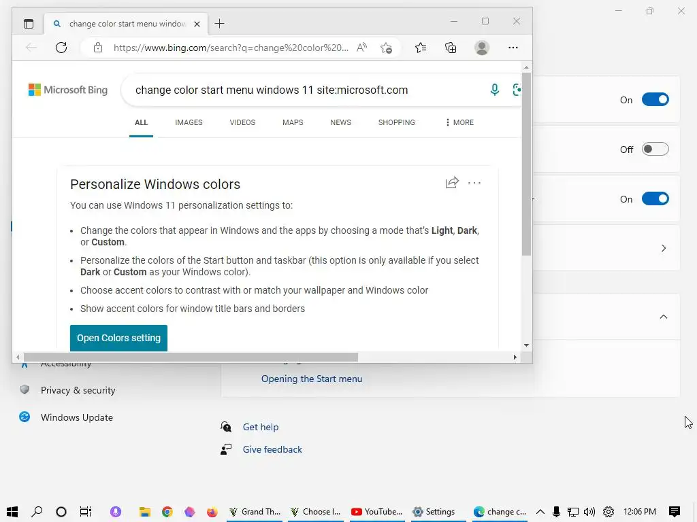The image size is (697, 522).
Task: Switch to IMAGES results tab
Action: coord(189,122)
